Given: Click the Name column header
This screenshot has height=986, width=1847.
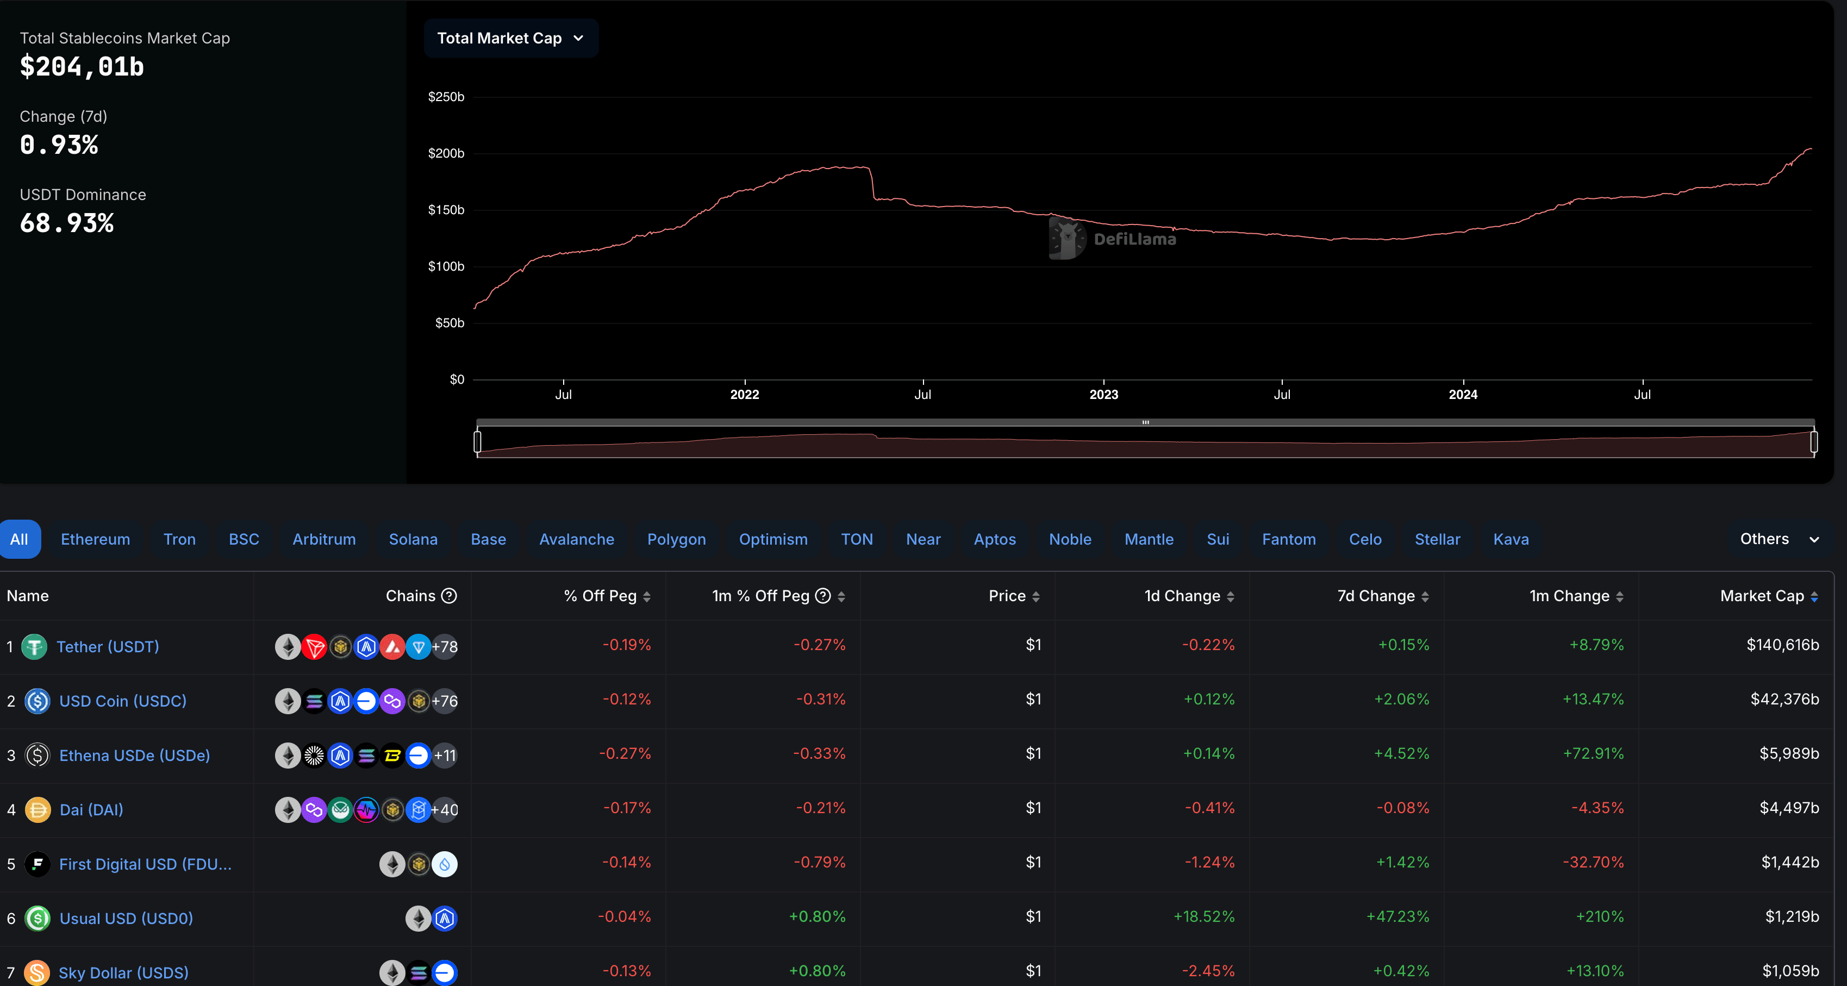Looking at the screenshot, I should tap(28, 596).
